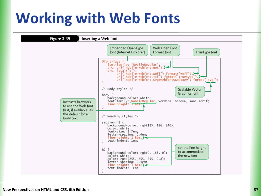Click the nobile-webfont.ttf truetype line
Viewport: 261px width, 196px height.
(x=158, y=77)
